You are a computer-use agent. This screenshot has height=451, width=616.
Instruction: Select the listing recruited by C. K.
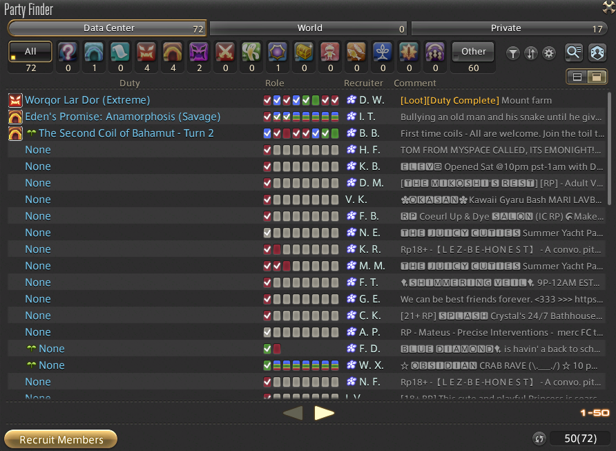tap(307, 316)
